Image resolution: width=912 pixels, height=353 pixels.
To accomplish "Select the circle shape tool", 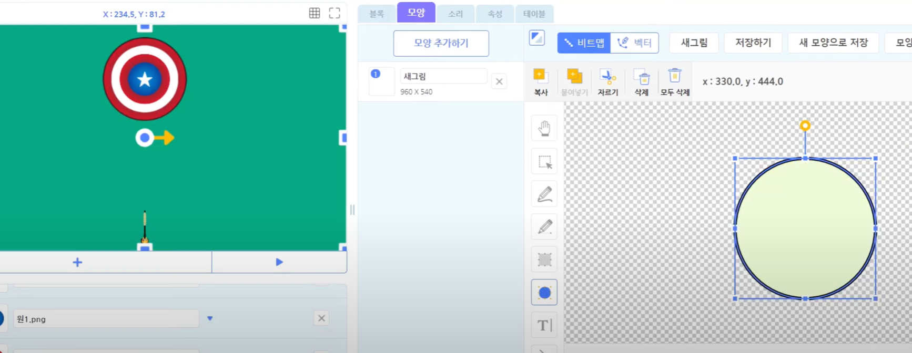I will click(x=544, y=293).
